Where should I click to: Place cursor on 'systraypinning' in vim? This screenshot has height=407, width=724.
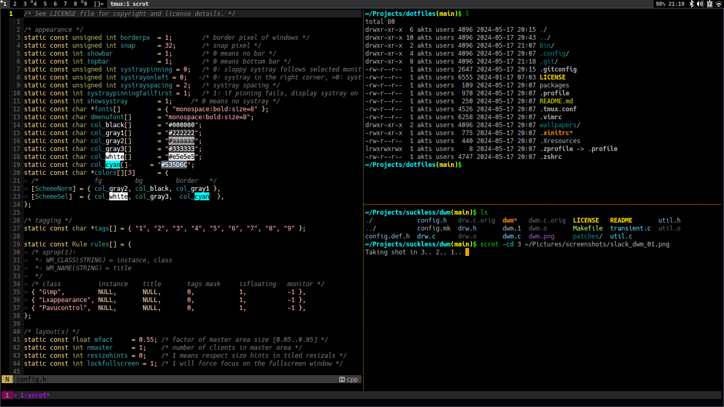146,69
